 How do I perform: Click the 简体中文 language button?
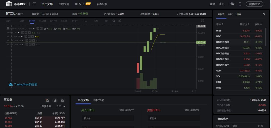[255, 4]
